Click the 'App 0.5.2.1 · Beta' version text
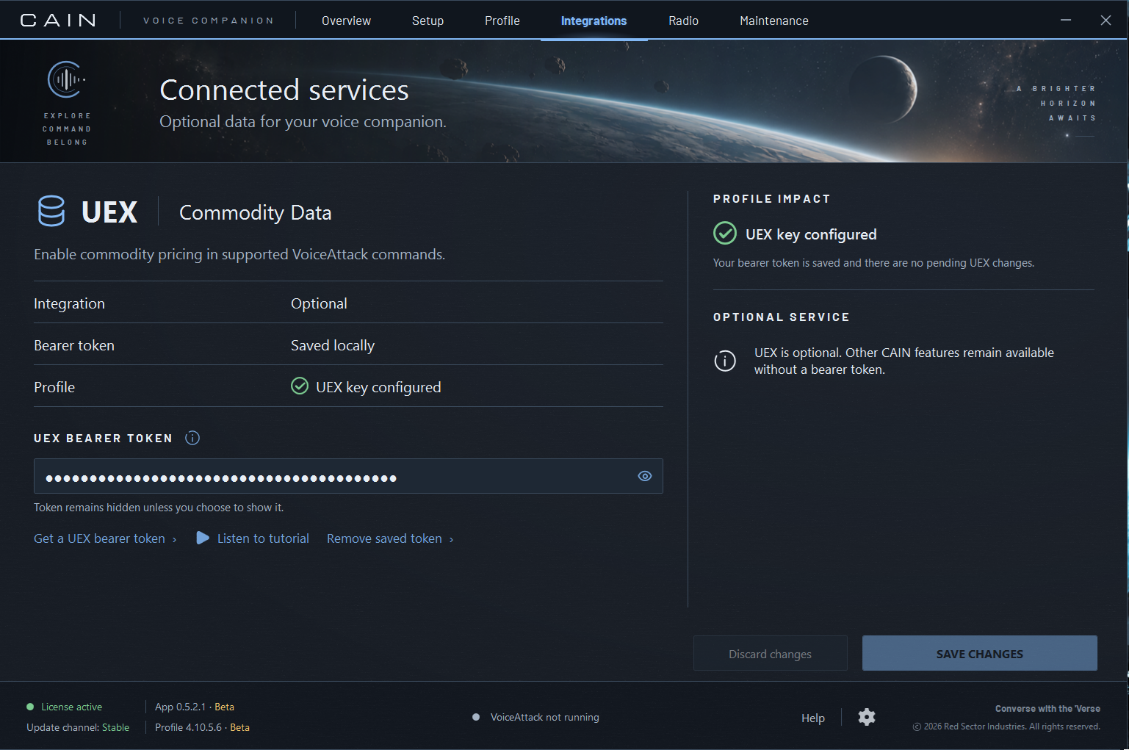This screenshot has width=1129, height=750. click(x=195, y=707)
